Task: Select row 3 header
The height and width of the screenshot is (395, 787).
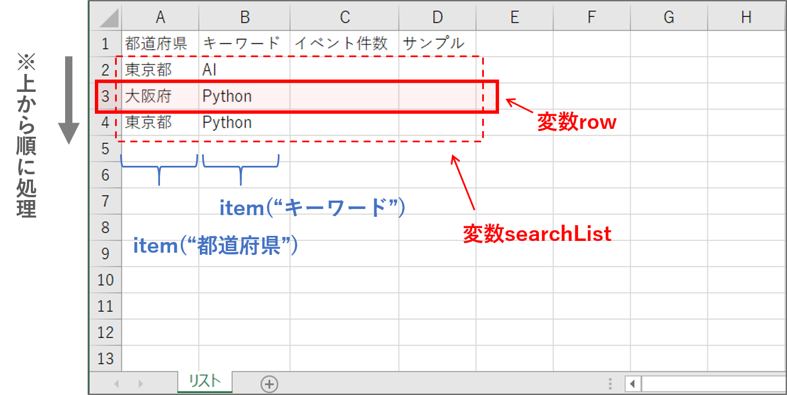Action: 106,96
